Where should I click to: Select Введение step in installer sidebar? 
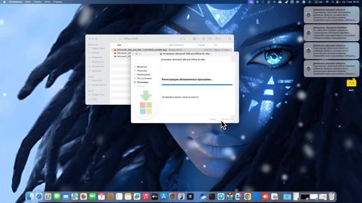click(x=142, y=67)
